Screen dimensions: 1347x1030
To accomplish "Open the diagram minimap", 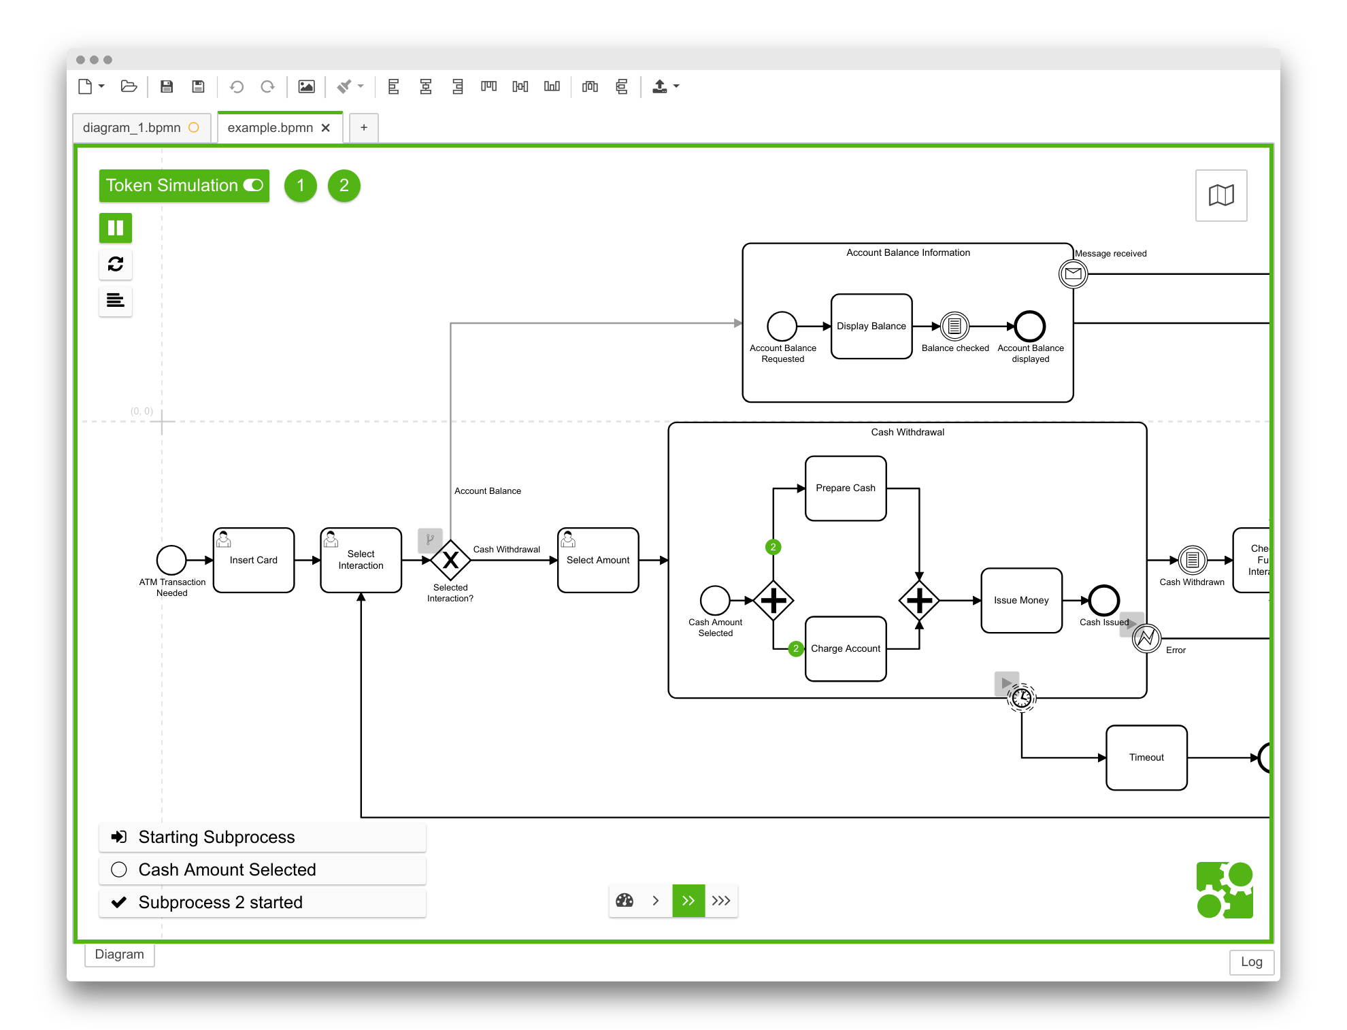I will click(1220, 195).
